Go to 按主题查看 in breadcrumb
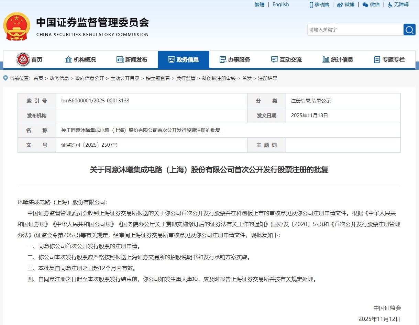 pyautogui.click(x=158, y=78)
